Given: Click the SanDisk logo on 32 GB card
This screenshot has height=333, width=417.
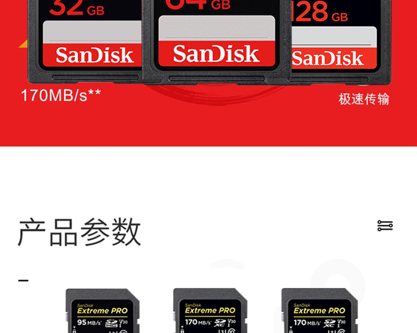Looking at the screenshot, I should [x=94, y=55].
